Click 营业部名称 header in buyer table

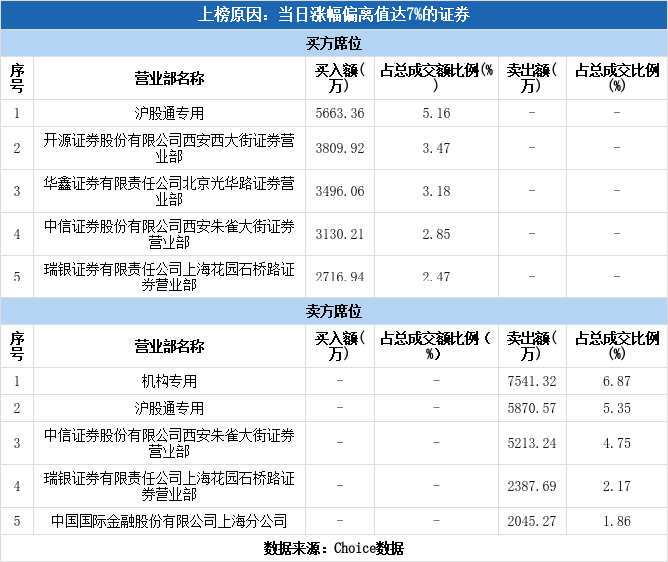(x=169, y=78)
